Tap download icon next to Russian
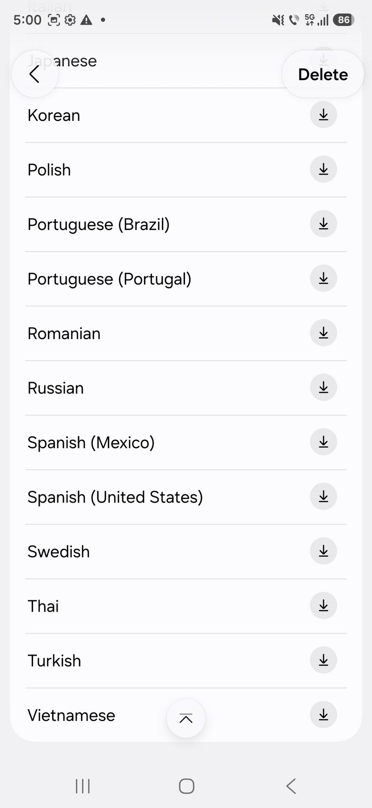 point(323,387)
